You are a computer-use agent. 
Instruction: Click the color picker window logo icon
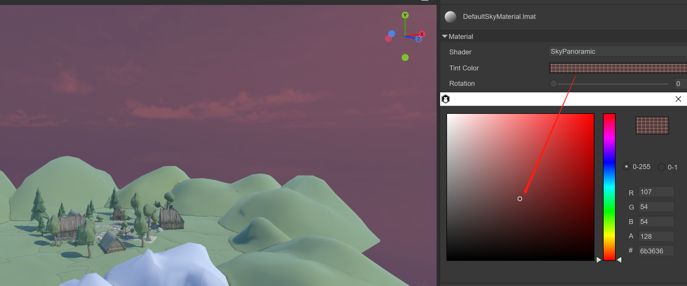click(446, 99)
